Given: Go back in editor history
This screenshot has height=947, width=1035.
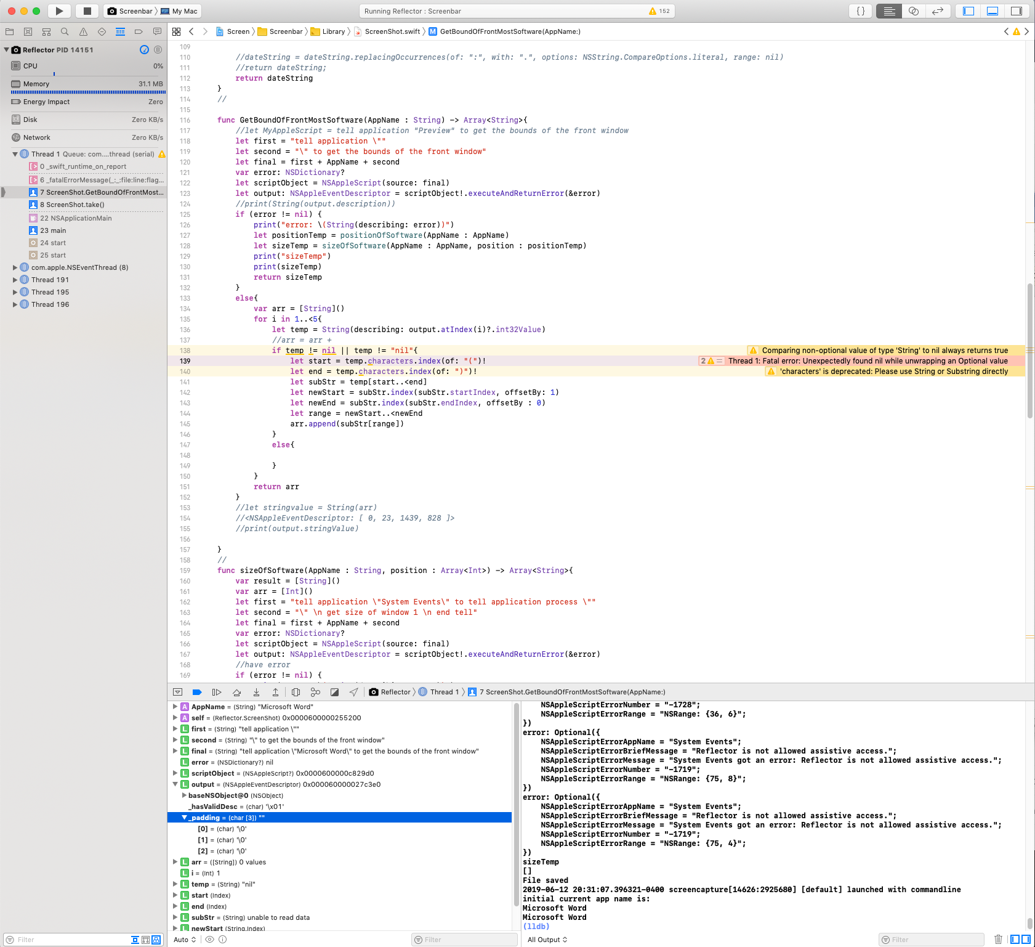Looking at the screenshot, I should click(x=191, y=31).
